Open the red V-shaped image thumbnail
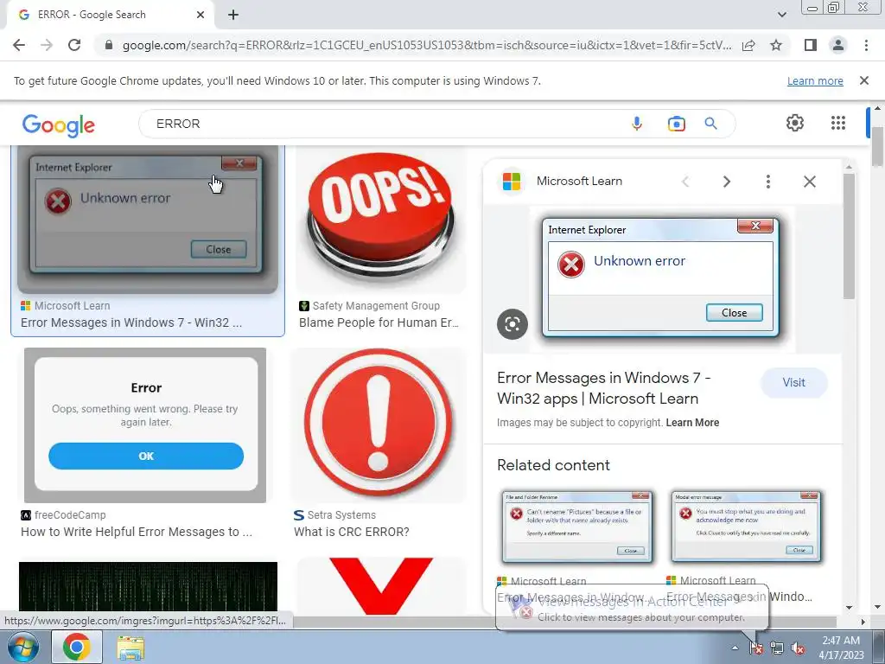 point(381,585)
